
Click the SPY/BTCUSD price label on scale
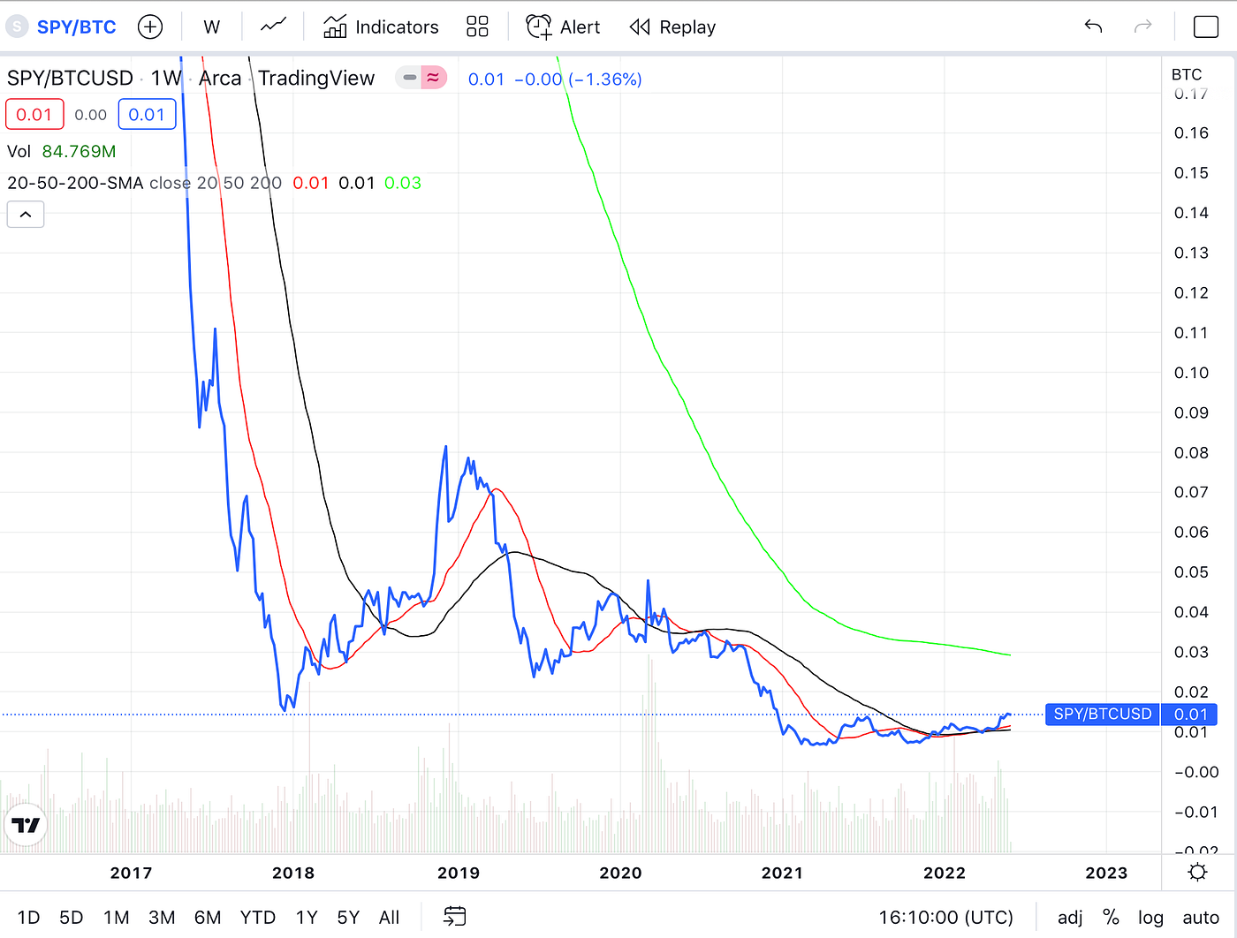[x=1103, y=714]
